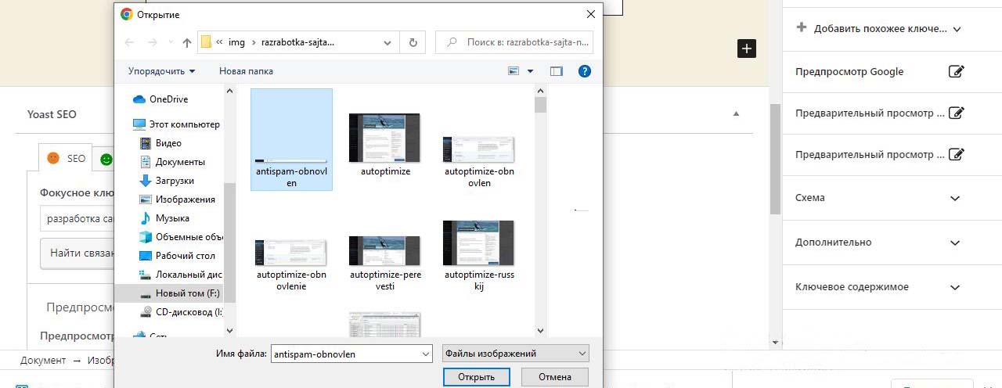Image resolution: width=1002 pixels, height=388 pixels.
Task: Open the Файлы изображений file type dropdown
Action: click(515, 354)
